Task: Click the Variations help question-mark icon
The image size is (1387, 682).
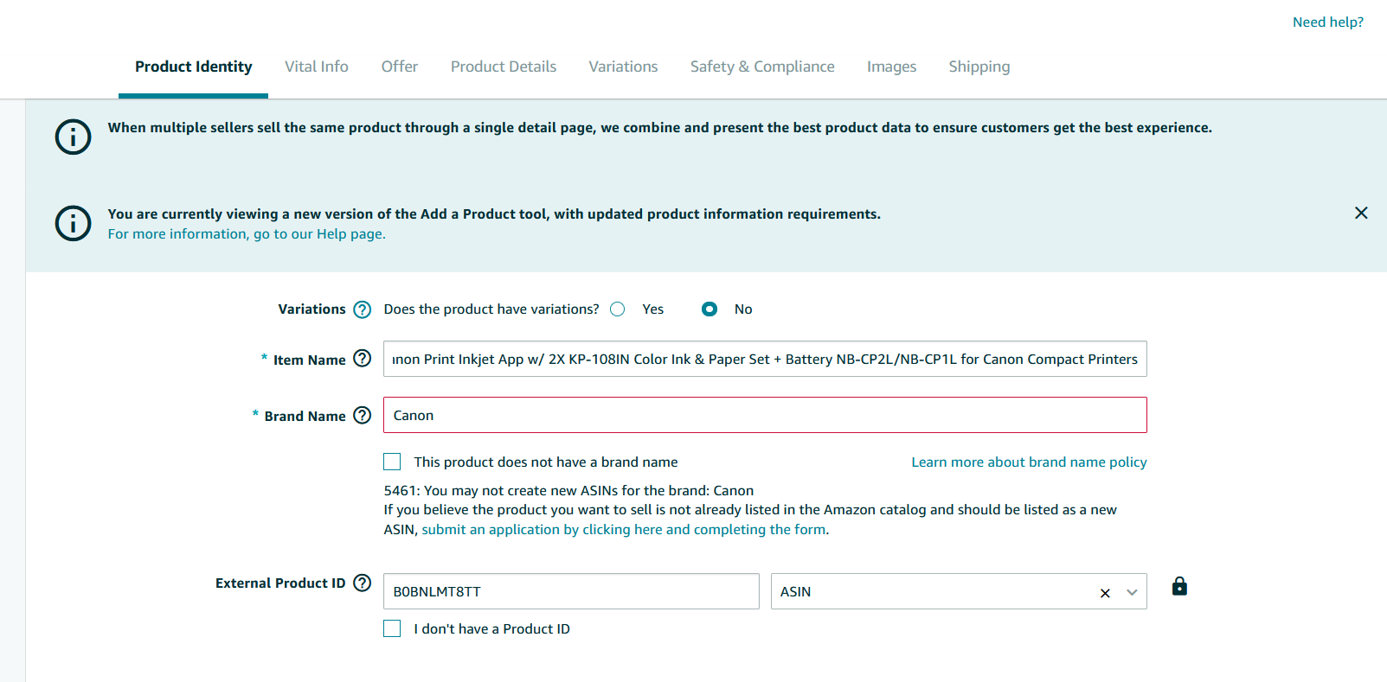Action: click(363, 309)
